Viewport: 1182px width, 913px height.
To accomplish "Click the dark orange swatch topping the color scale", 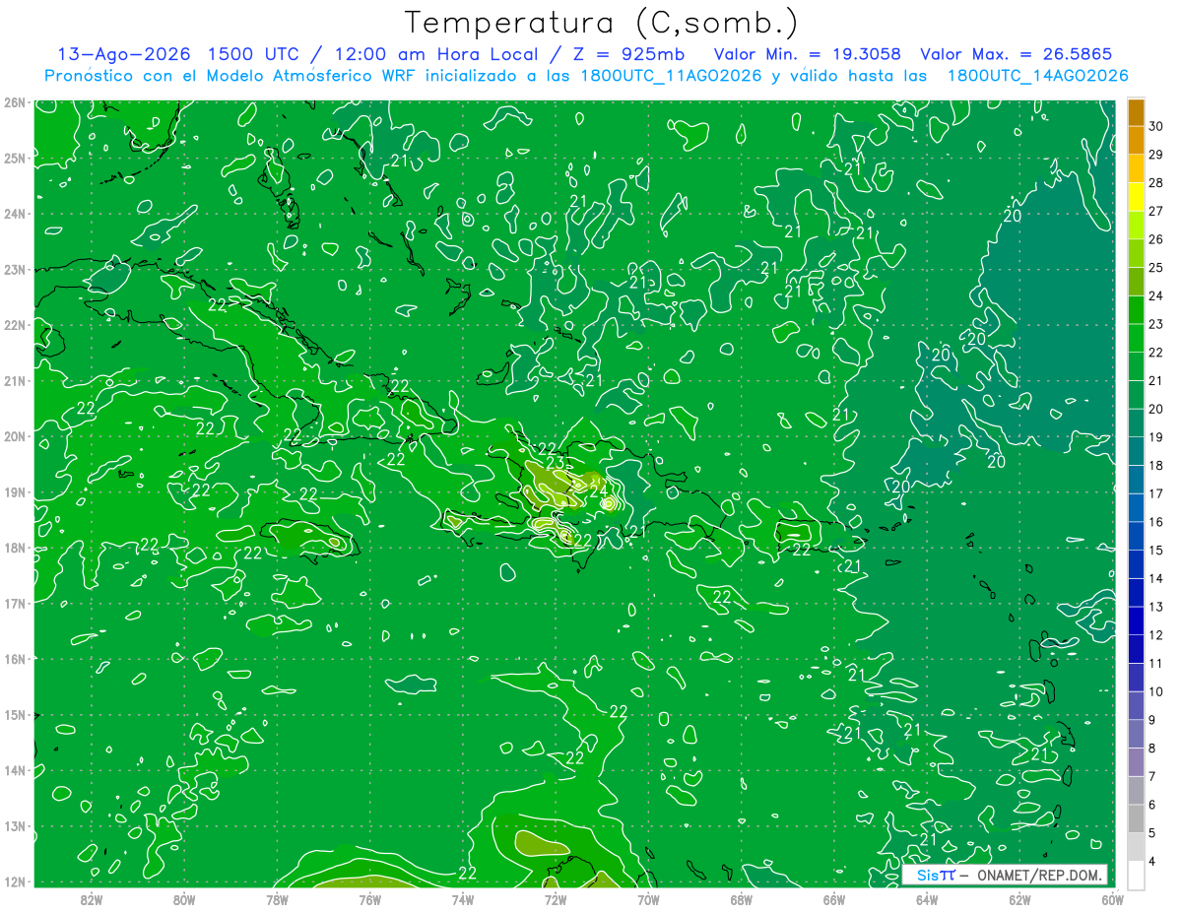I will coord(1136,113).
